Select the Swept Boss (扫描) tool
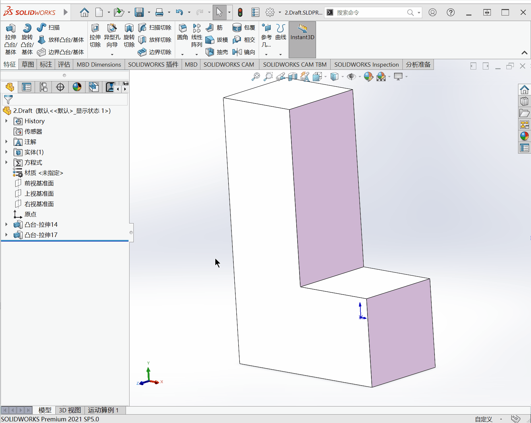The width and height of the screenshot is (531, 423). click(x=48, y=27)
